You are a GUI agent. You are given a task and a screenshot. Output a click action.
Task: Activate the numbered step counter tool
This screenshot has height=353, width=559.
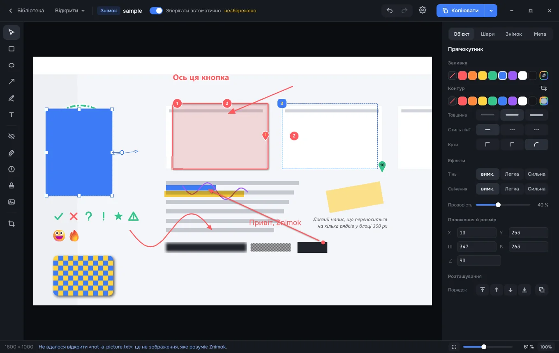pyautogui.click(x=12, y=169)
